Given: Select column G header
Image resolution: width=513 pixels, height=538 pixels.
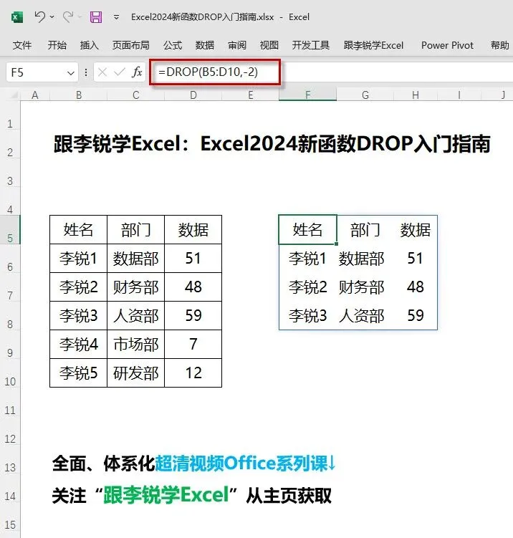Looking at the screenshot, I should point(365,95).
